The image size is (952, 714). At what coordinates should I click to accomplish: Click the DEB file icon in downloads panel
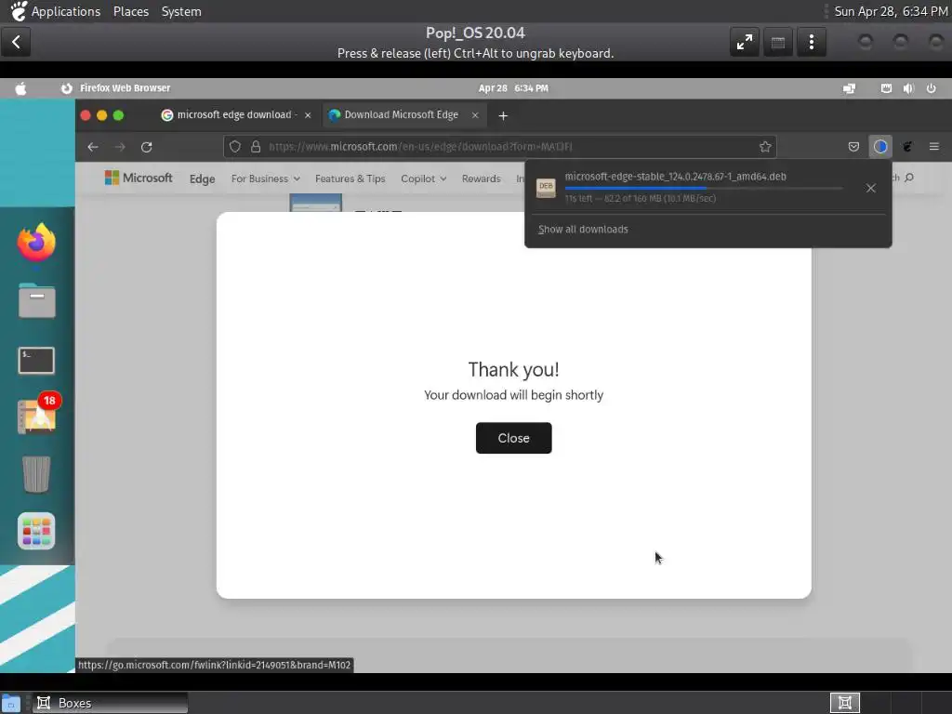[546, 188]
